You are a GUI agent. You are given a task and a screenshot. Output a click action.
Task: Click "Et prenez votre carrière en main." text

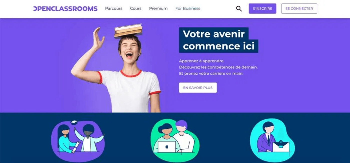(x=211, y=74)
